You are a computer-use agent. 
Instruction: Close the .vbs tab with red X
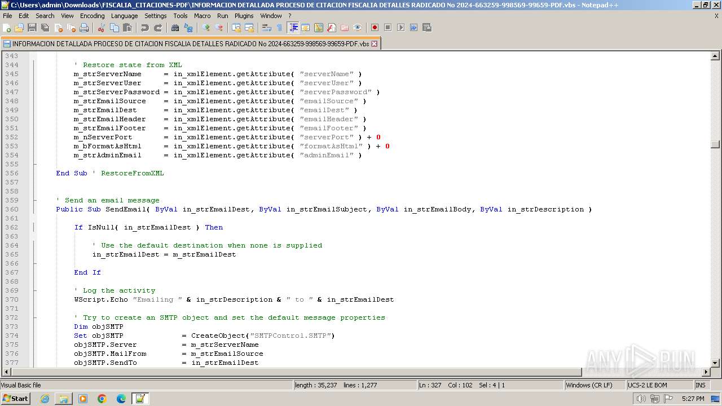[374, 43]
